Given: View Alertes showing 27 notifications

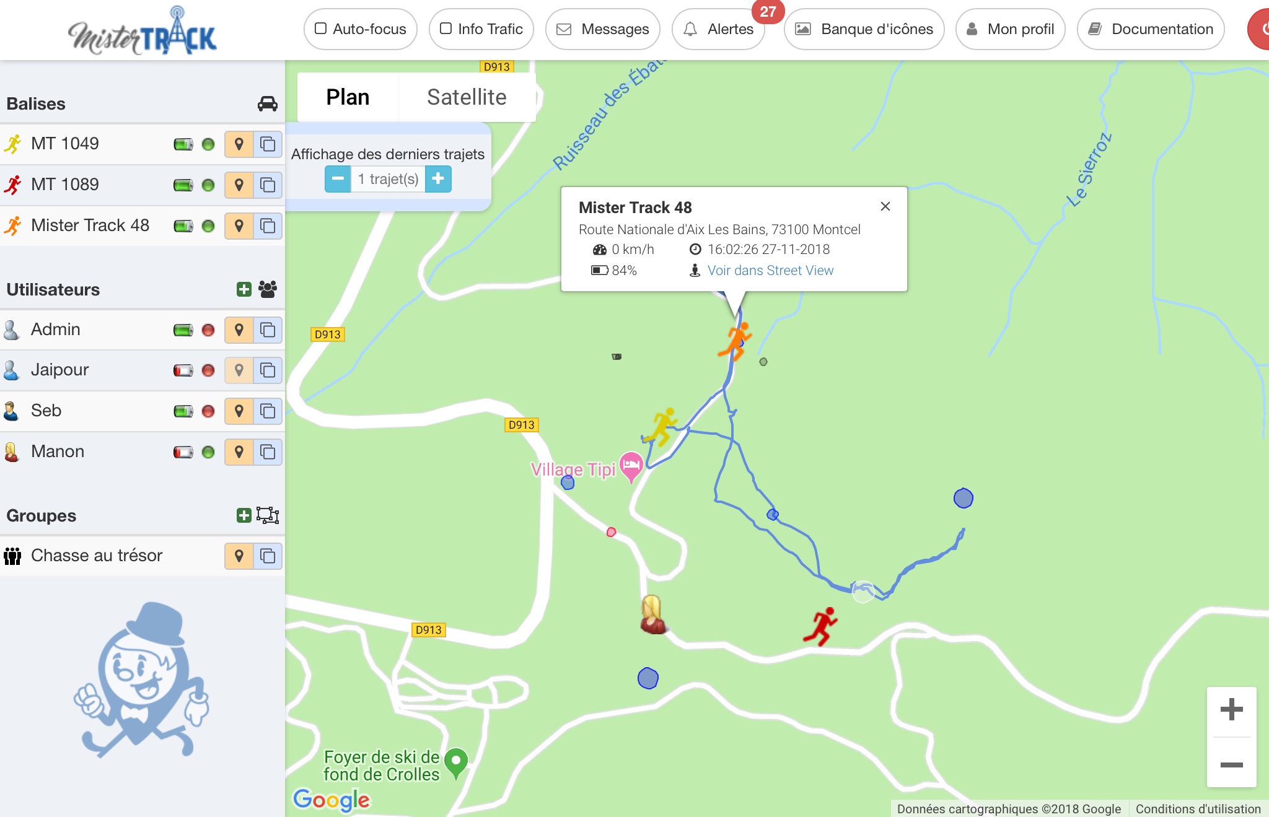Looking at the screenshot, I should tap(719, 28).
